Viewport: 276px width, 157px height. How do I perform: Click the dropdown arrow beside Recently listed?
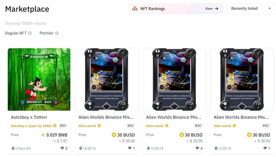(270, 9)
